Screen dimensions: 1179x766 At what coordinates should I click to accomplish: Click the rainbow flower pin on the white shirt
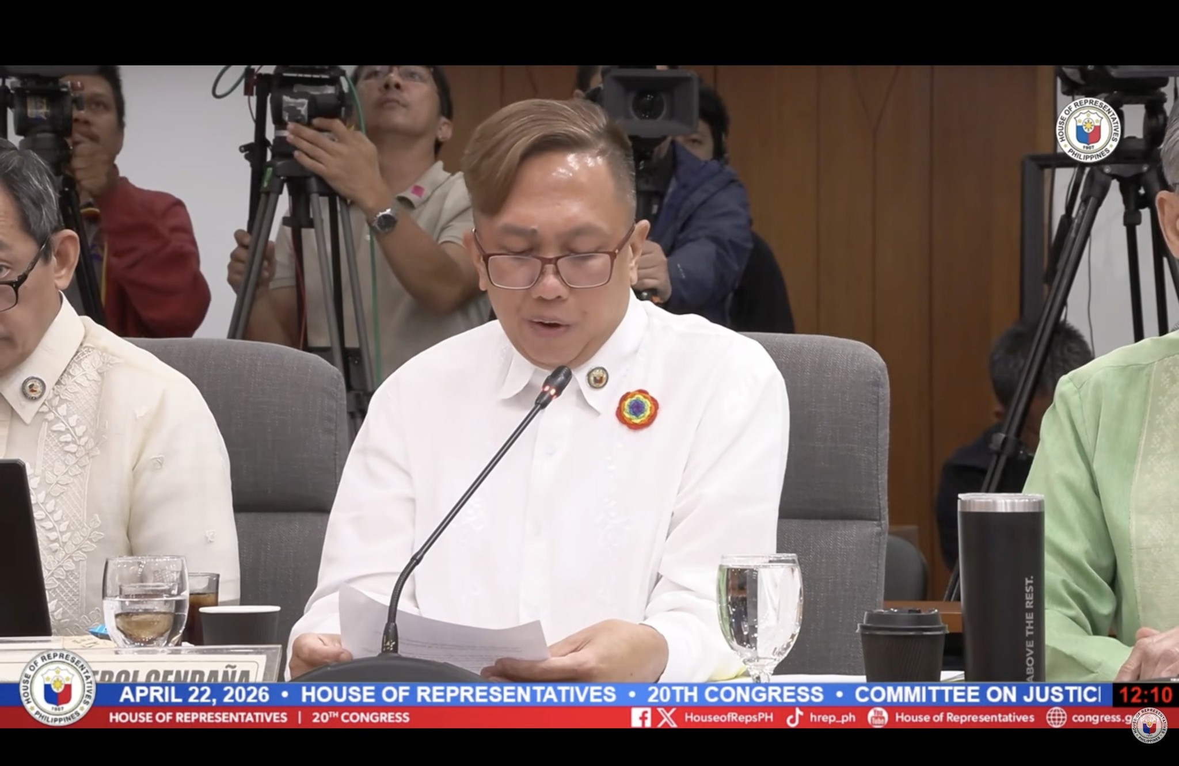[637, 409]
